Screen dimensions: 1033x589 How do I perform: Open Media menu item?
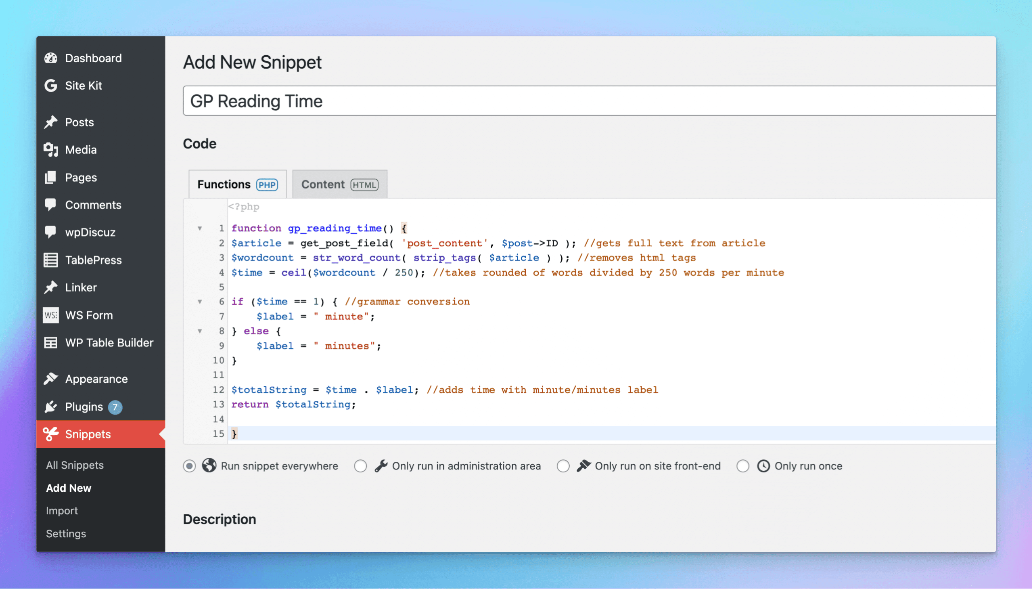pos(101,150)
